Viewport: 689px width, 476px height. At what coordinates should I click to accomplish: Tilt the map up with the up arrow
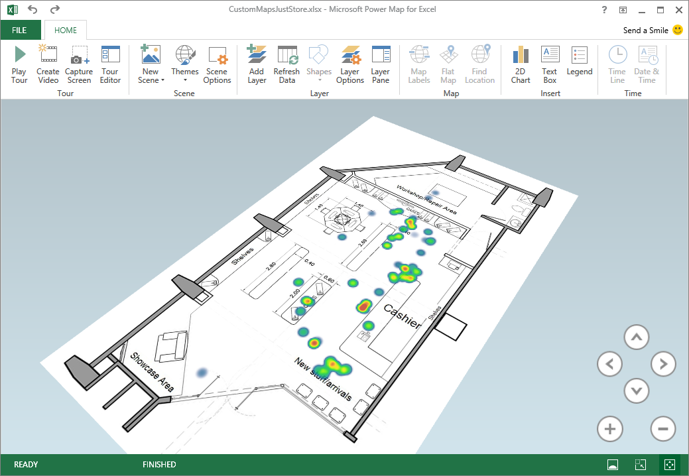point(637,337)
